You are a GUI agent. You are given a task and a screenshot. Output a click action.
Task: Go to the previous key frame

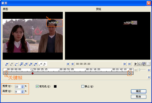click(7, 64)
